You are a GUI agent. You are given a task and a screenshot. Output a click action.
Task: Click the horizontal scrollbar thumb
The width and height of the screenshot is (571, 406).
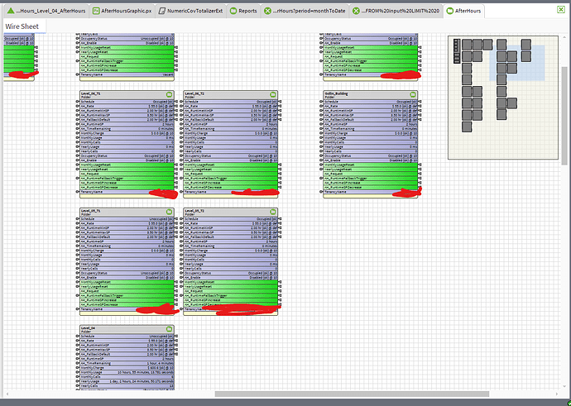pos(352,394)
